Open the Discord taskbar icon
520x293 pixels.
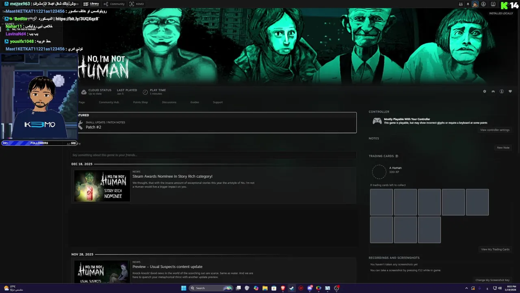pos(310,288)
